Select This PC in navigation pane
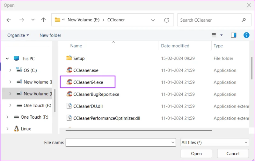255x161 pixels. (x=28, y=59)
